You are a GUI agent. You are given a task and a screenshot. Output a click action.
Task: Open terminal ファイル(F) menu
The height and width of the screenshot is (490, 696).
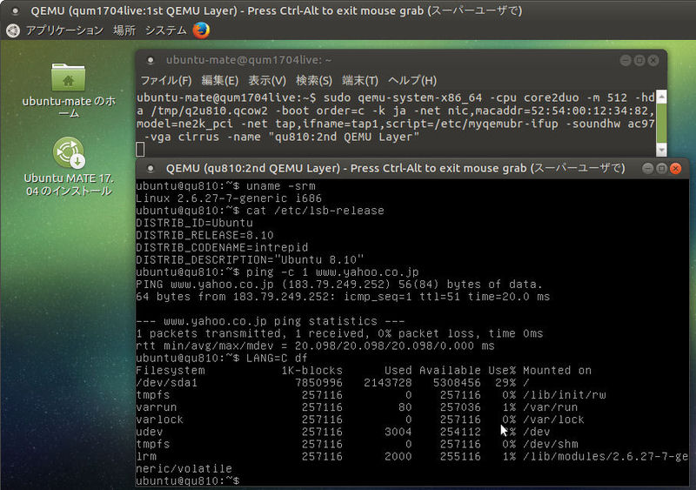[166, 80]
